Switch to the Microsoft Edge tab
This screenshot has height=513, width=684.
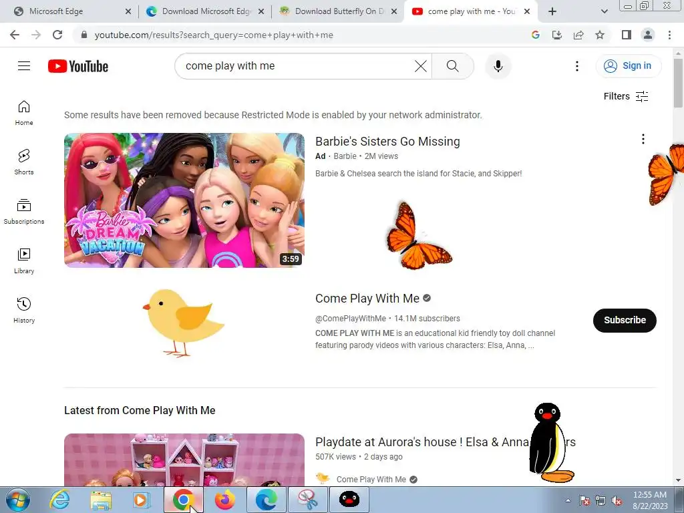[69, 11]
